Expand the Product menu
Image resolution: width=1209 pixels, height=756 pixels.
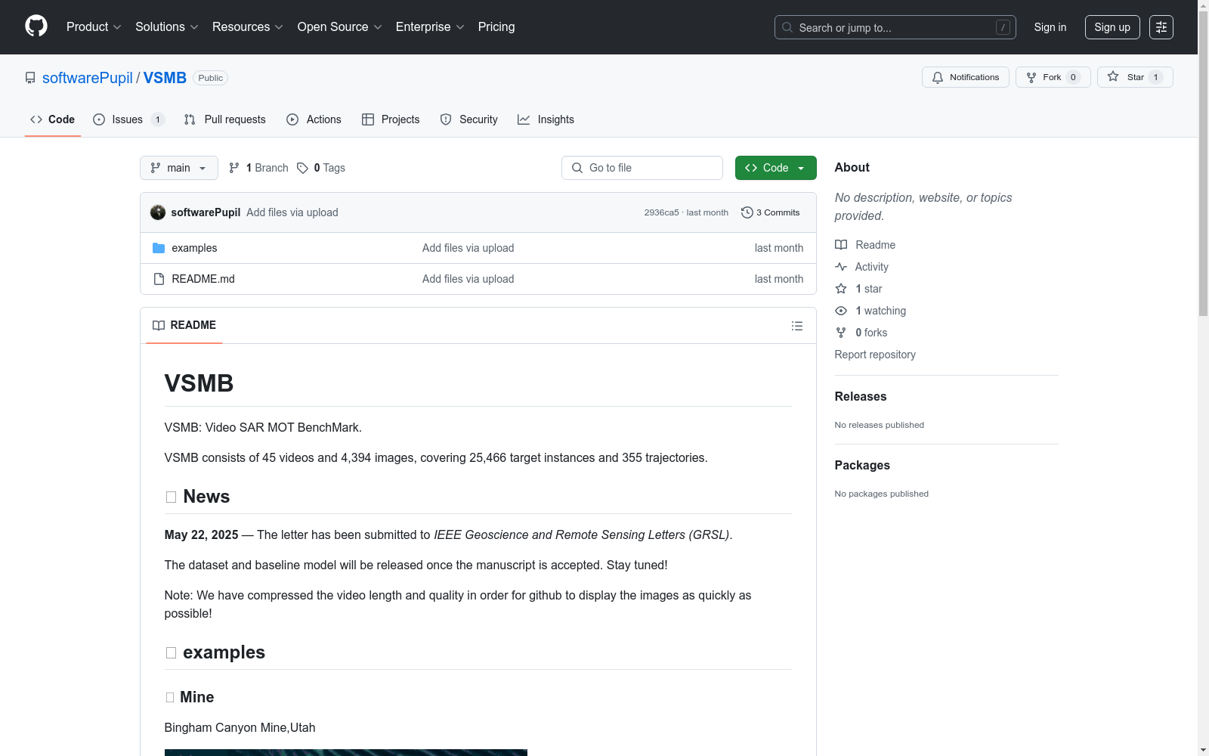[x=94, y=26]
